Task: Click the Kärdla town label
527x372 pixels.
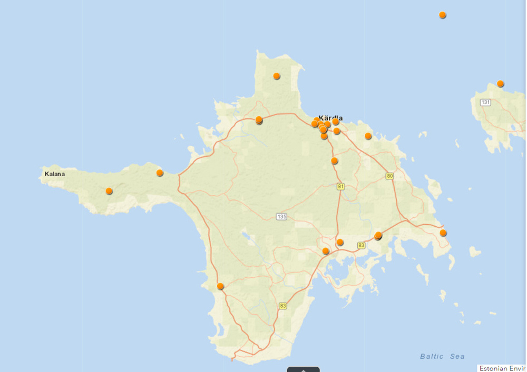Action: pyautogui.click(x=330, y=118)
